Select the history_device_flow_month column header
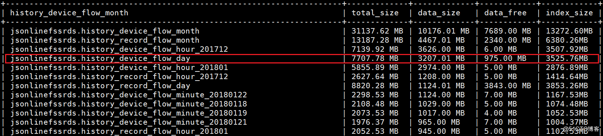Image resolution: width=603 pixels, height=136 pixels. coord(69,13)
